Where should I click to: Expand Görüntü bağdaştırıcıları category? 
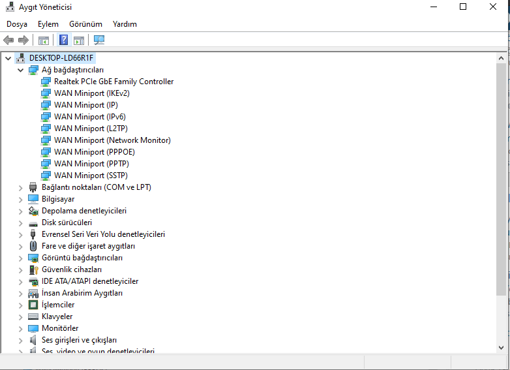tap(20, 258)
